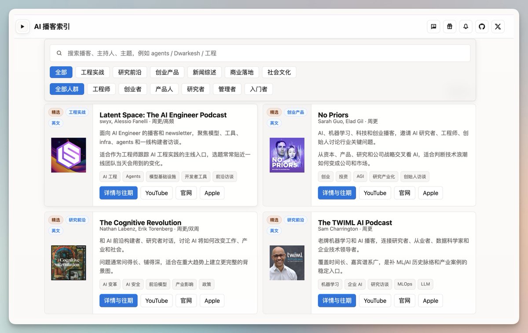Image resolution: width=528 pixels, height=333 pixels.
Task: Click the 研究产业化 tag
Action: pos(384,177)
